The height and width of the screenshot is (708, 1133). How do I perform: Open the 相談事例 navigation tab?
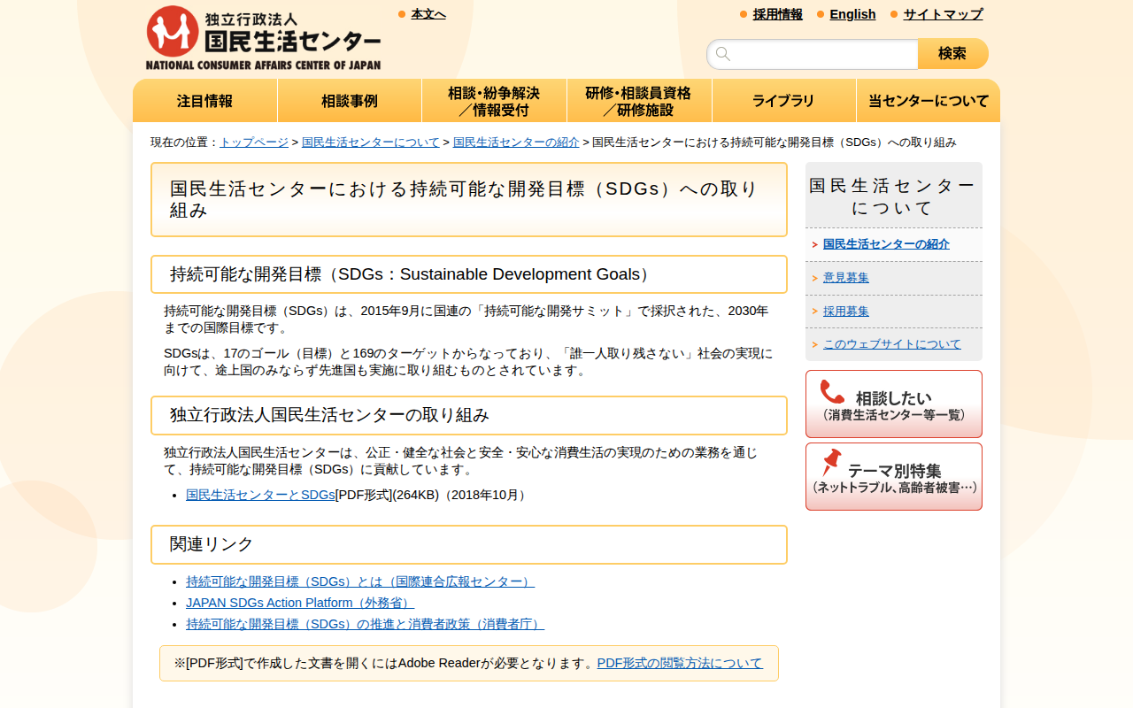[350, 101]
